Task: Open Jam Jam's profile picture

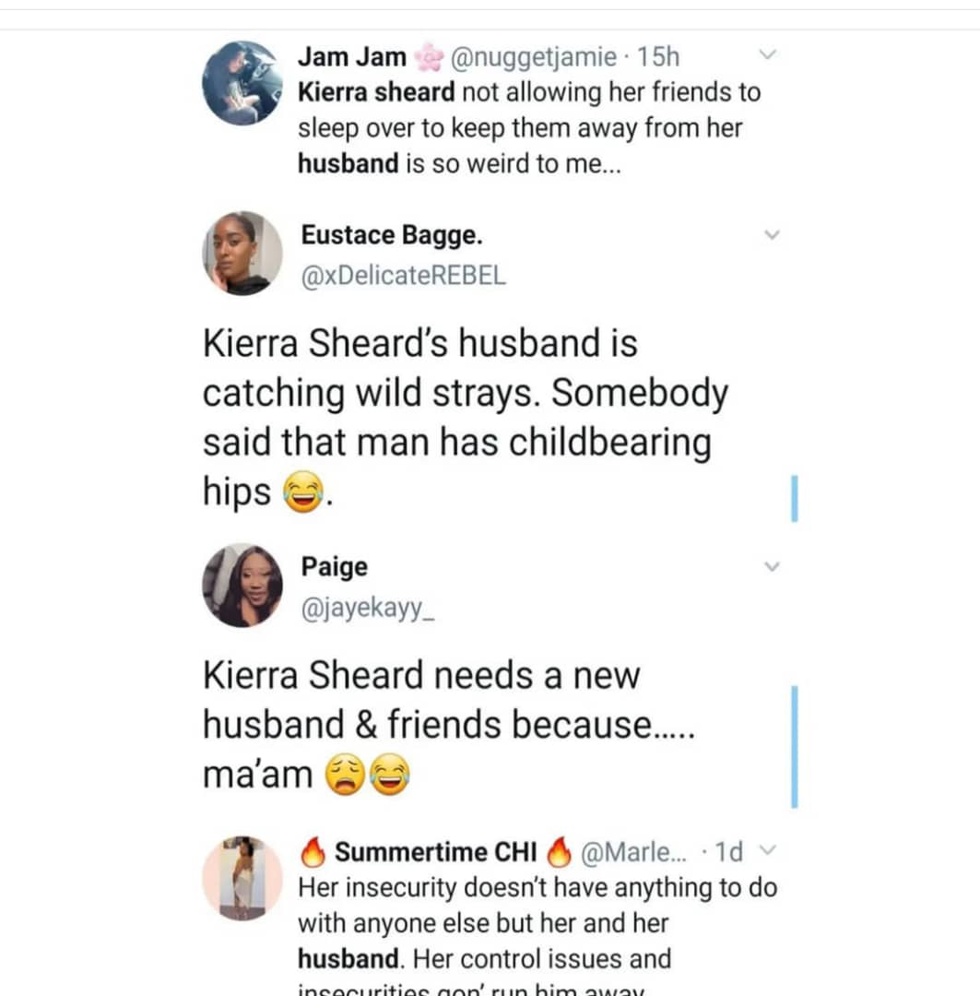Action: point(242,83)
